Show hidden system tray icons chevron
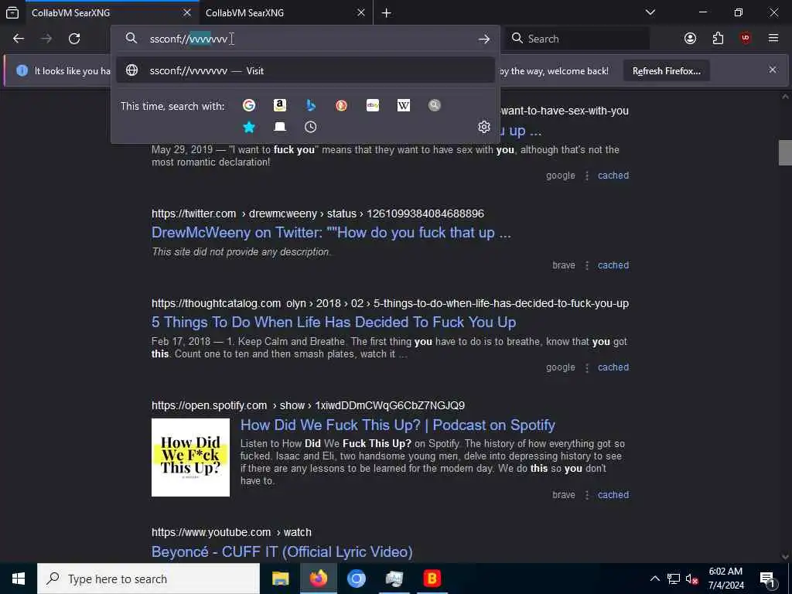Viewport: 792px width, 594px height. click(x=654, y=579)
